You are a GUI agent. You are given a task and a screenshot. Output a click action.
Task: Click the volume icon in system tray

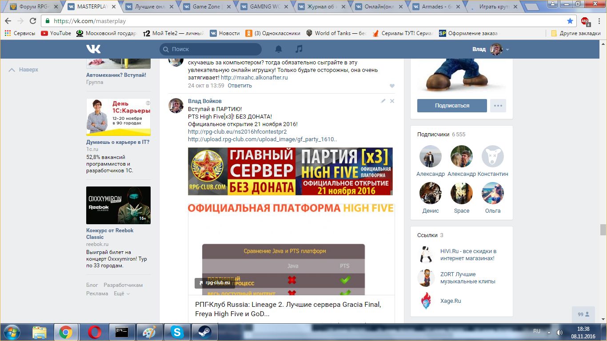tap(560, 332)
